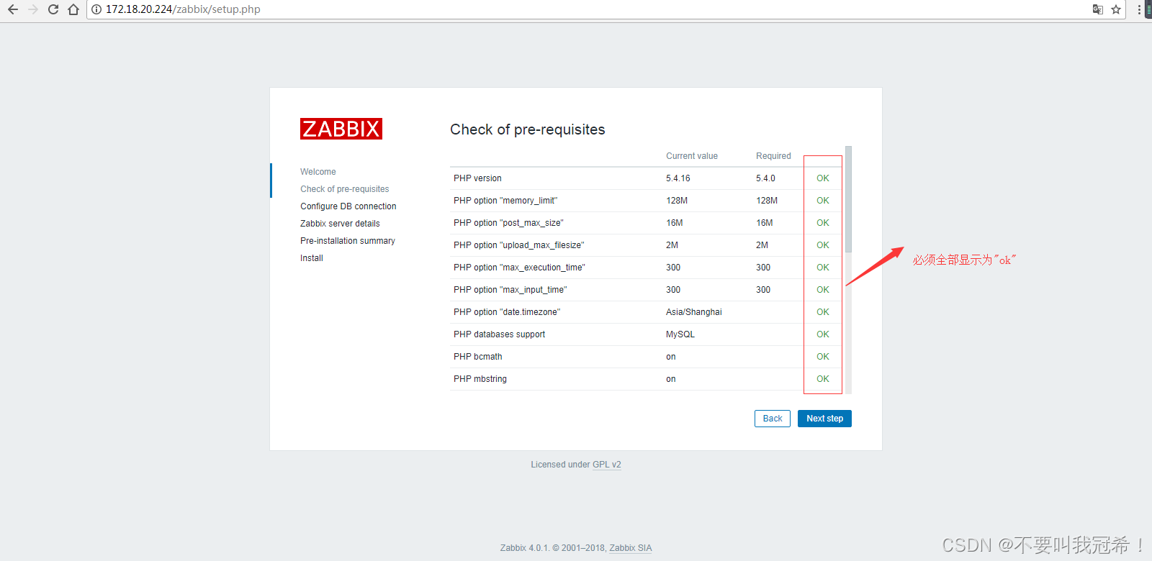Reload the setup page

(x=53, y=9)
